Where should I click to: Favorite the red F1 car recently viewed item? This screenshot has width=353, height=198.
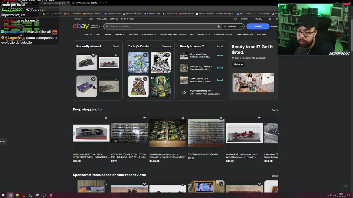point(116,55)
